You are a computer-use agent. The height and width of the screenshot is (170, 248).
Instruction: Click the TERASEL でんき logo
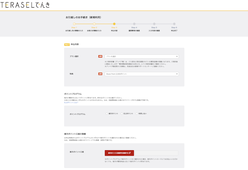click(25, 5)
